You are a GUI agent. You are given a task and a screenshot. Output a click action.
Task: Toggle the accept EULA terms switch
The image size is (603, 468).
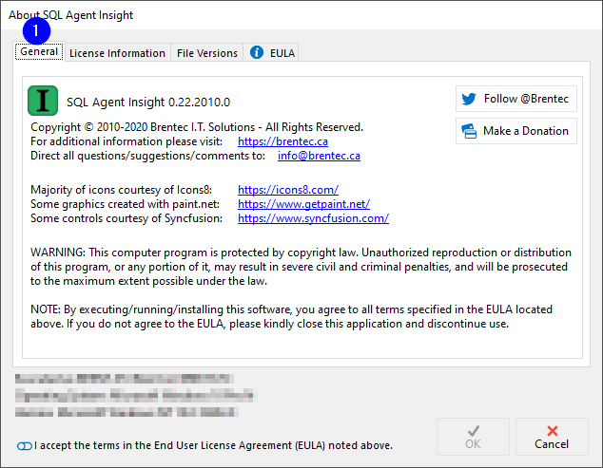pos(24,446)
